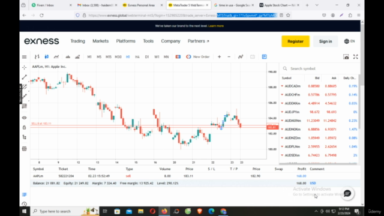384x216 pixels.
Task: Open File Explorer from the taskbar
Action: click(x=140, y=211)
